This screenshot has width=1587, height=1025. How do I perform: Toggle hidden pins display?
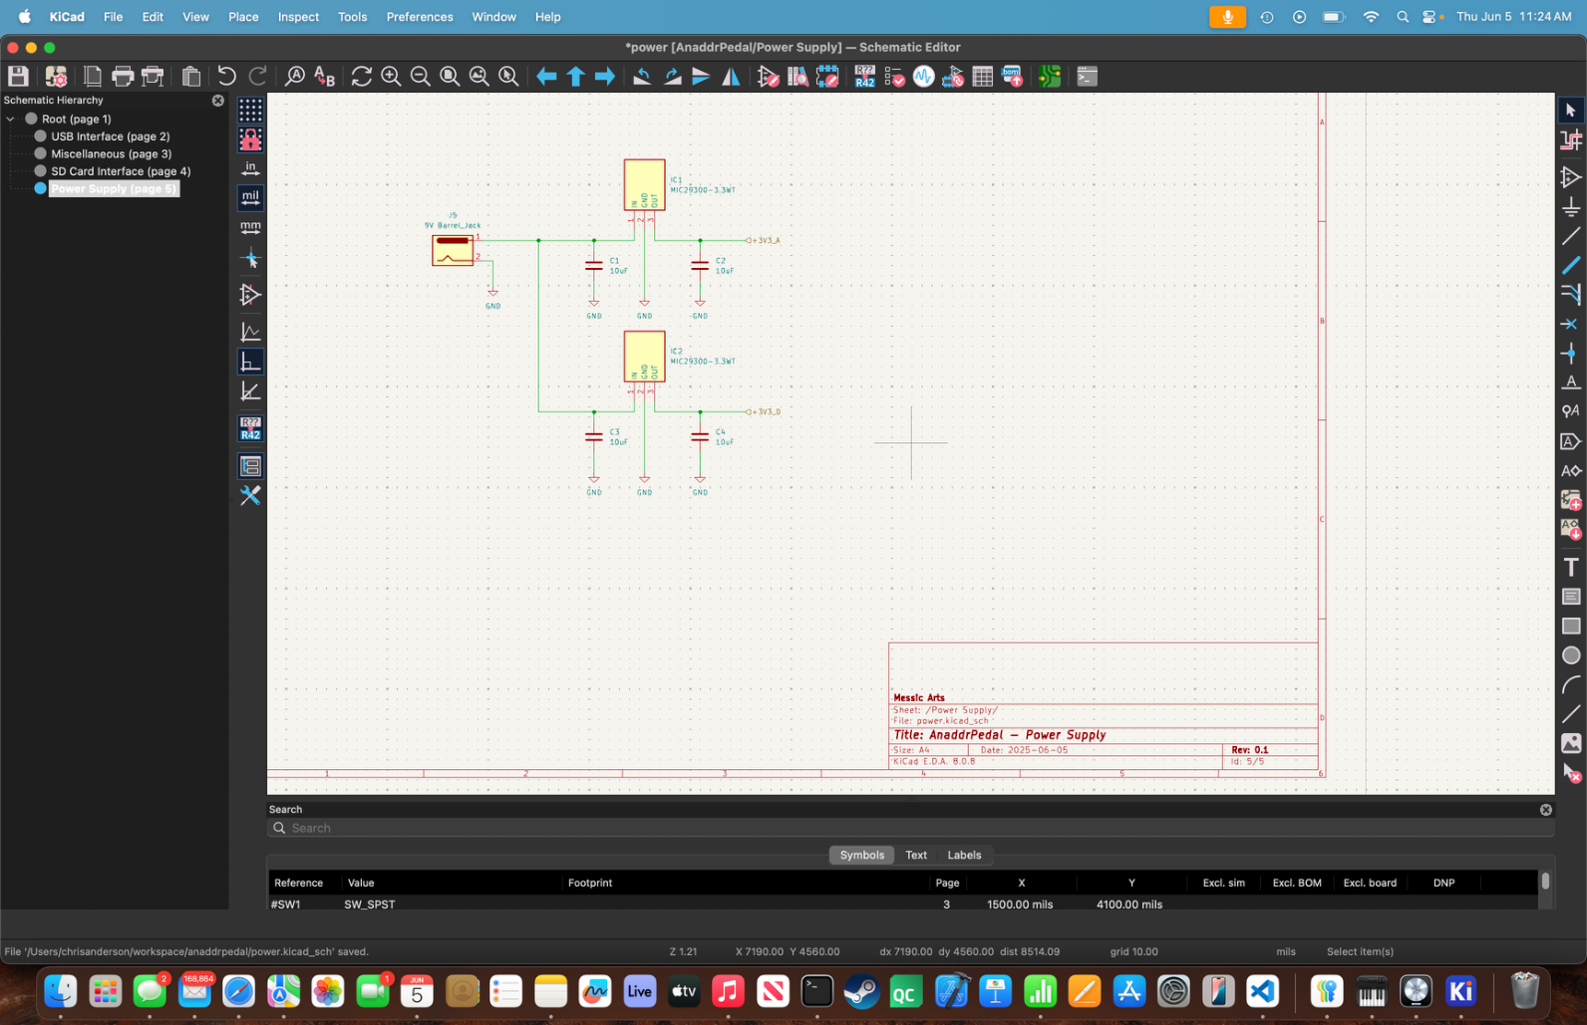[250, 295]
